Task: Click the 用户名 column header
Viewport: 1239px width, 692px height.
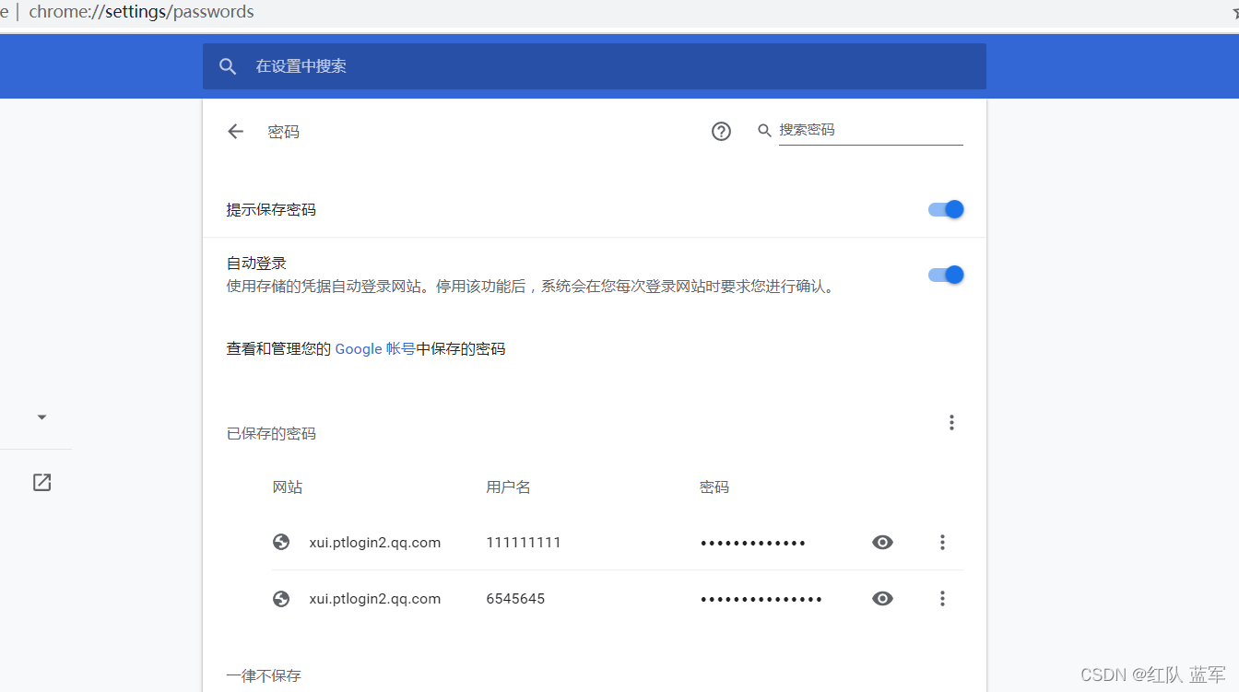Action: coord(509,487)
